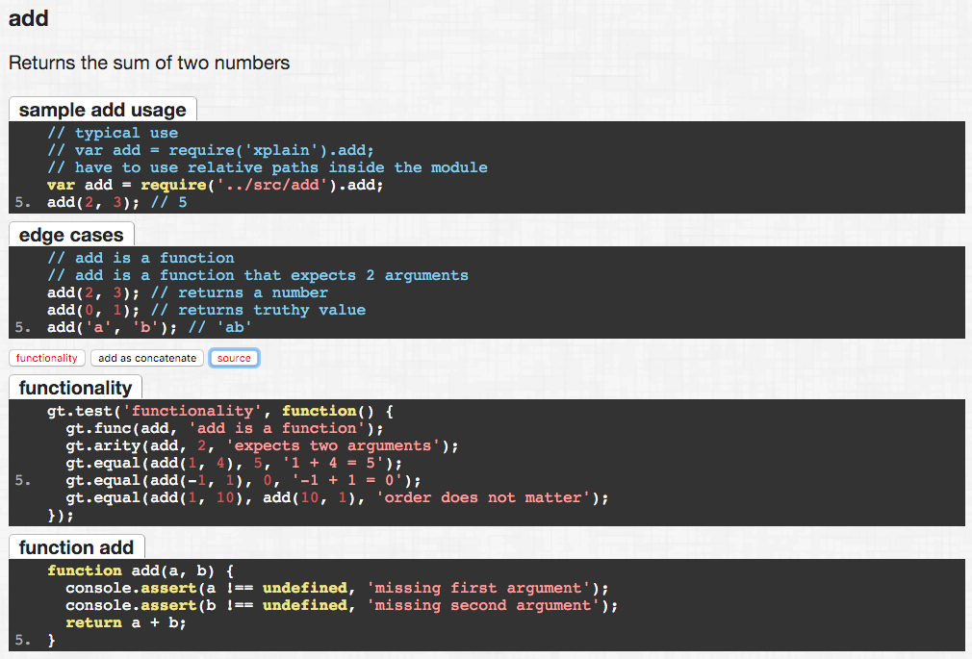
Task: Select the "edge cases" tab
Action: (70, 234)
